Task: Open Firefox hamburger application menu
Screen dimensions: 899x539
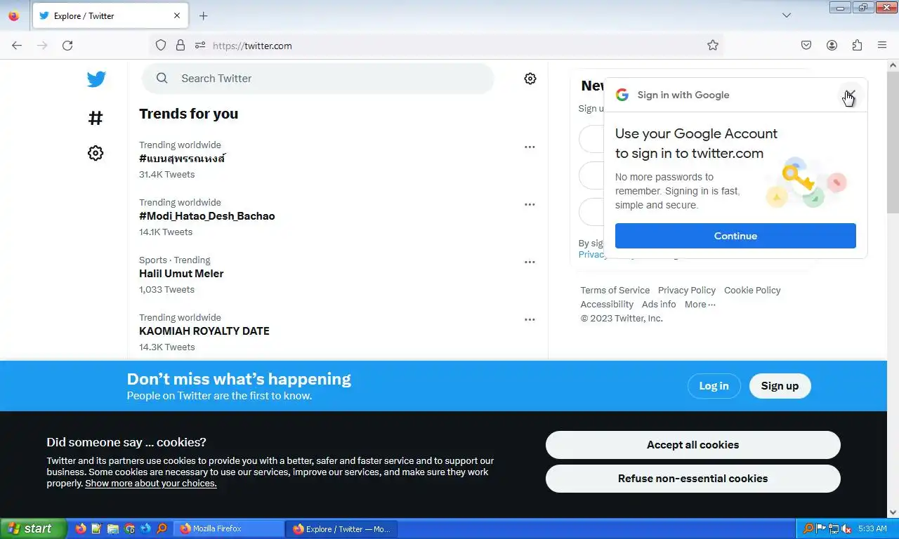Action: (882, 46)
